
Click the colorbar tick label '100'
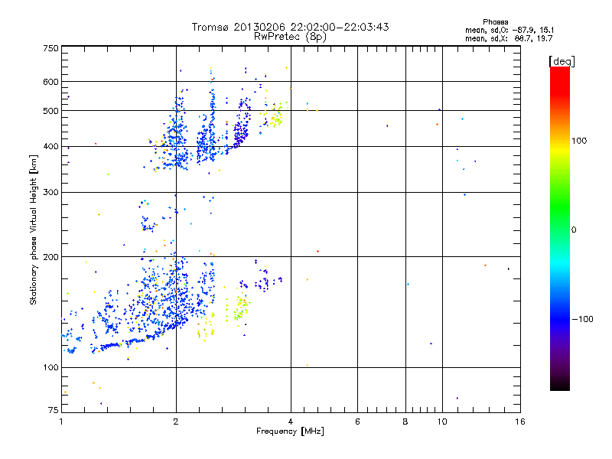(x=579, y=141)
